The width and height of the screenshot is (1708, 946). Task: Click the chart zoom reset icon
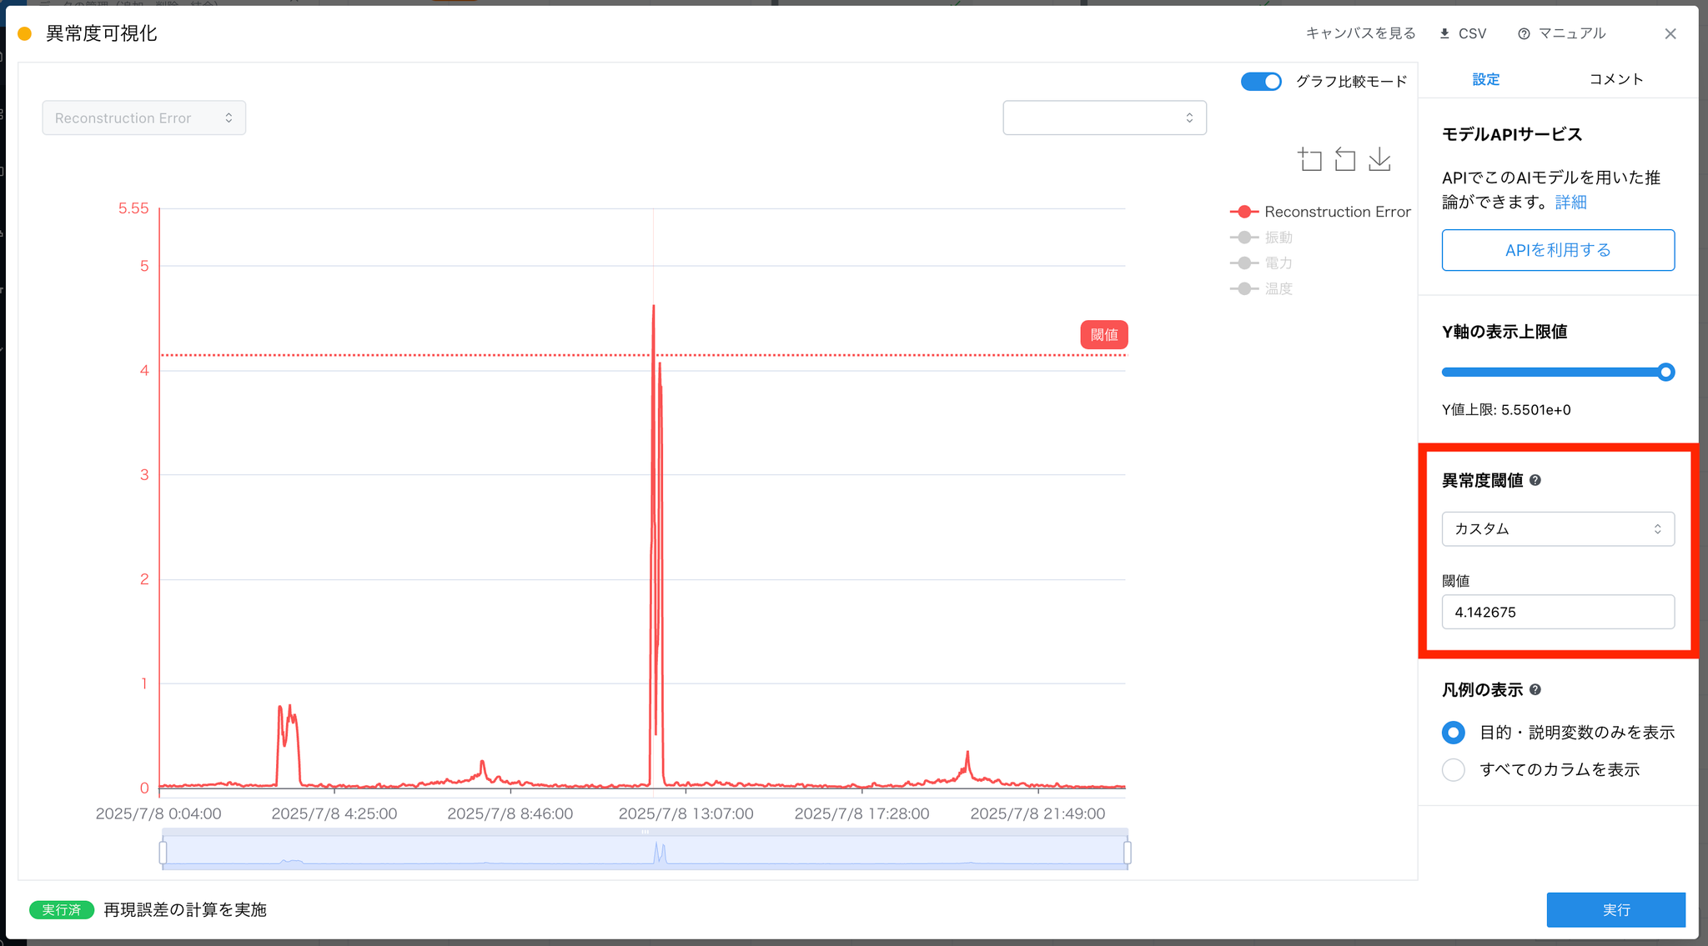1344,159
